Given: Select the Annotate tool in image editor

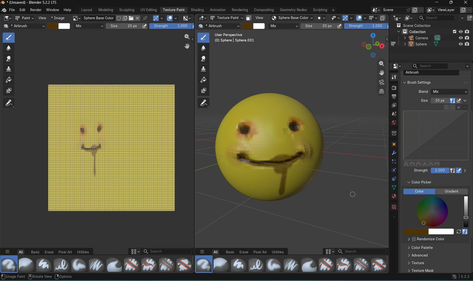Looking at the screenshot, I should tap(9, 103).
